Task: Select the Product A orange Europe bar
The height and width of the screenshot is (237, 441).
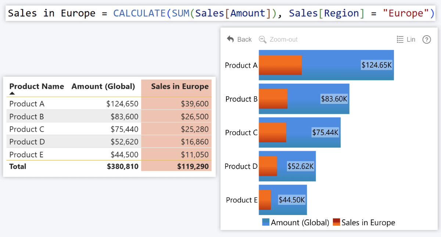Action: (x=280, y=65)
